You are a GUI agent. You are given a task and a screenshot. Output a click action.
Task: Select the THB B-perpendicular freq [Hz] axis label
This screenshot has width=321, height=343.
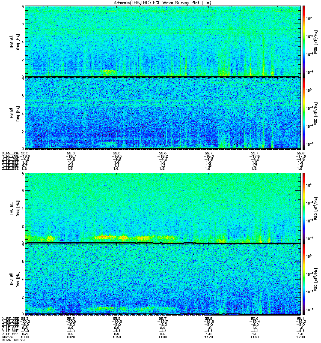coord(18,42)
